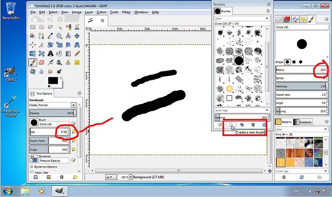This screenshot has height=197, width=332.
Task: Expand Dynamics Options section
Action: pyautogui.click(x=32, y=167)
